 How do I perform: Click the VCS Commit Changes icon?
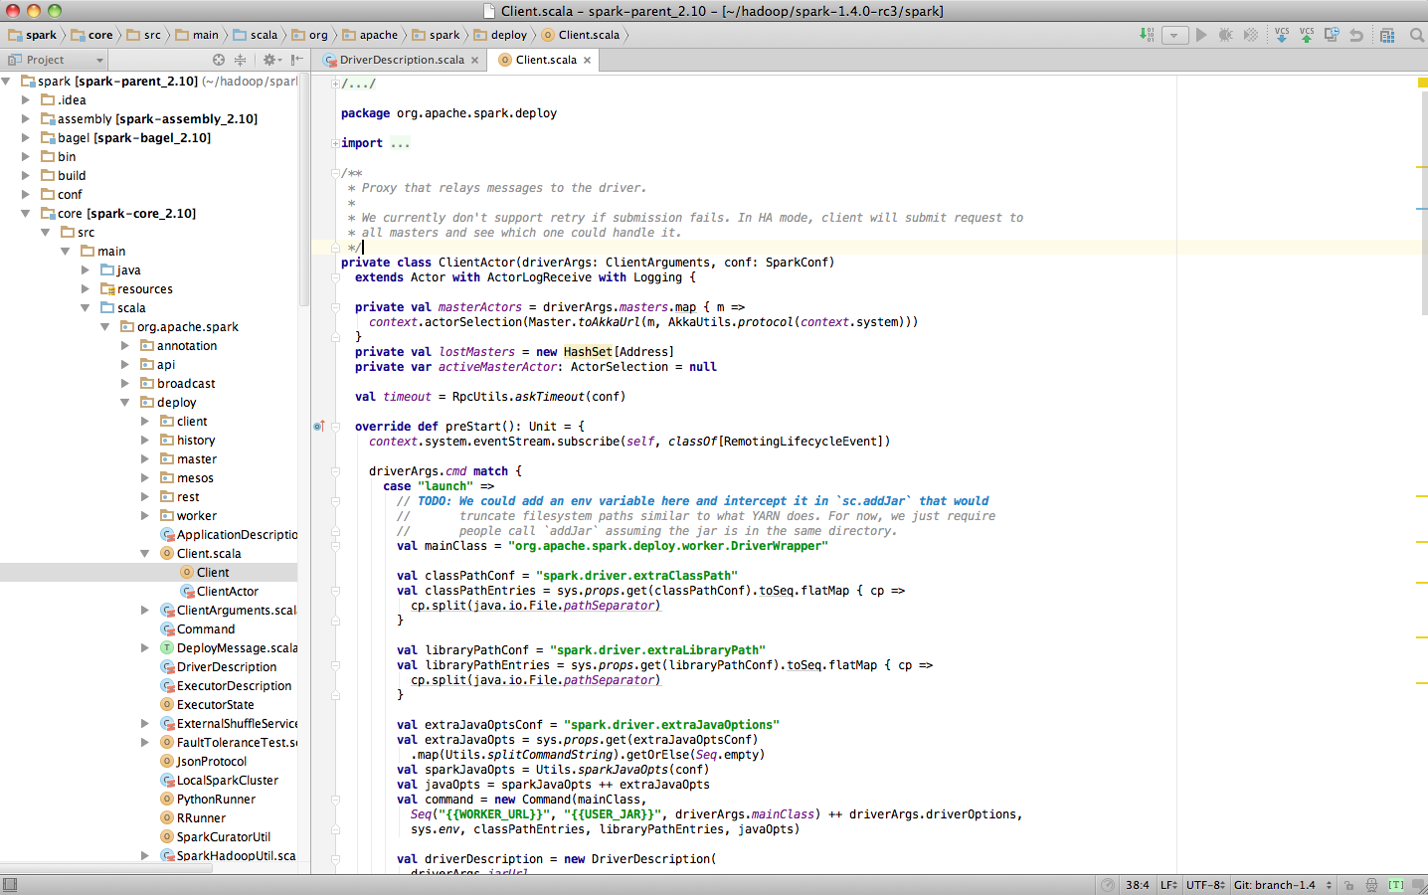pos(1307,35)
